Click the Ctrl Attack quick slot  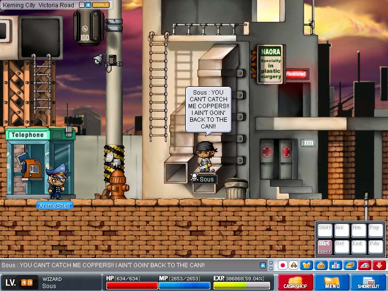pyautogui.click(x=324, y=247)
